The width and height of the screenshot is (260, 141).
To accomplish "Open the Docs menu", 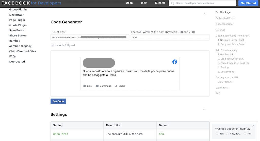I will tap(129, 3).
